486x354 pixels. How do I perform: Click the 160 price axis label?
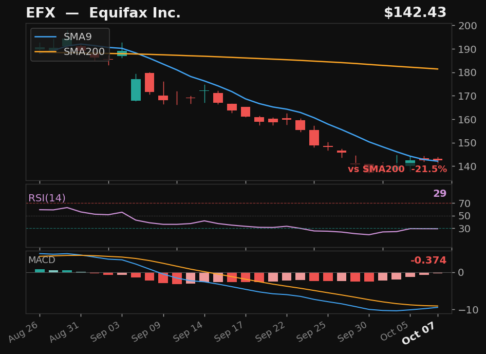point(468,120)
